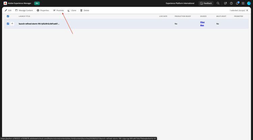Sort by Source column header

203,16
